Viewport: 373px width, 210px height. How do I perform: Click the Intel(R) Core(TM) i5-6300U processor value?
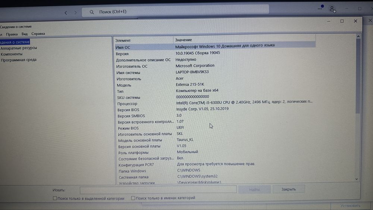click(x=244, y=102)
